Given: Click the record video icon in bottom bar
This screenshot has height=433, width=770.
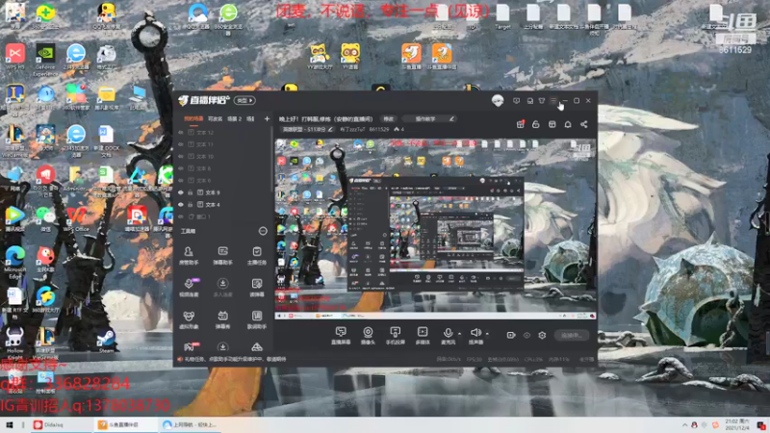Looking at the screenshot, I should click(511, 335).
